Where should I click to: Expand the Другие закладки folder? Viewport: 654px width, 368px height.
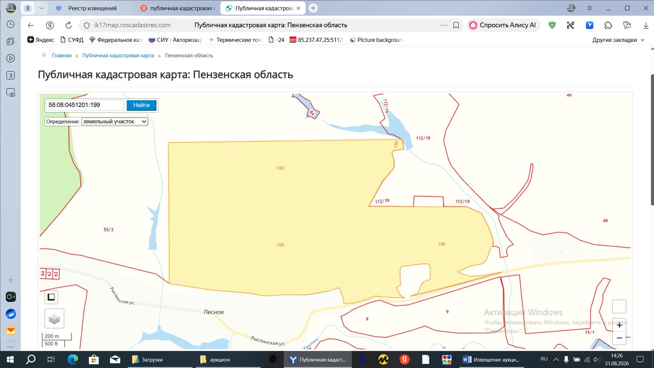point(618,40)
